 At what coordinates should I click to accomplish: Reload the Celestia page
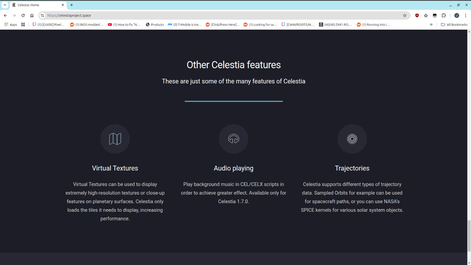(x=23, y=16)
